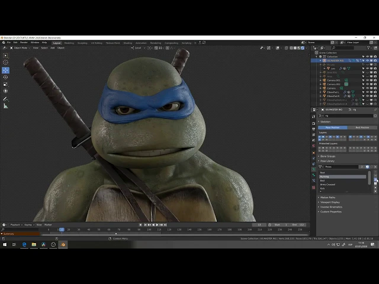Play the animation forward
The width and height of the screenshot is (379, 284).
157,225
